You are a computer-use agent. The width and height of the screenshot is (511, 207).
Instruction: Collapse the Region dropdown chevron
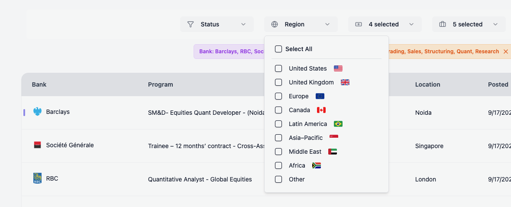pos(327,24)
